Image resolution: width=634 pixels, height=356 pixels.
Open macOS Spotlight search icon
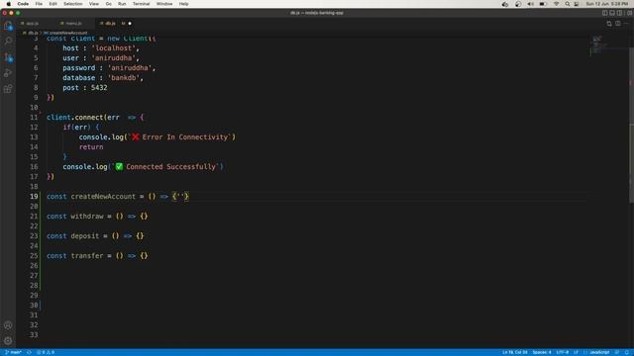(568, 4)
